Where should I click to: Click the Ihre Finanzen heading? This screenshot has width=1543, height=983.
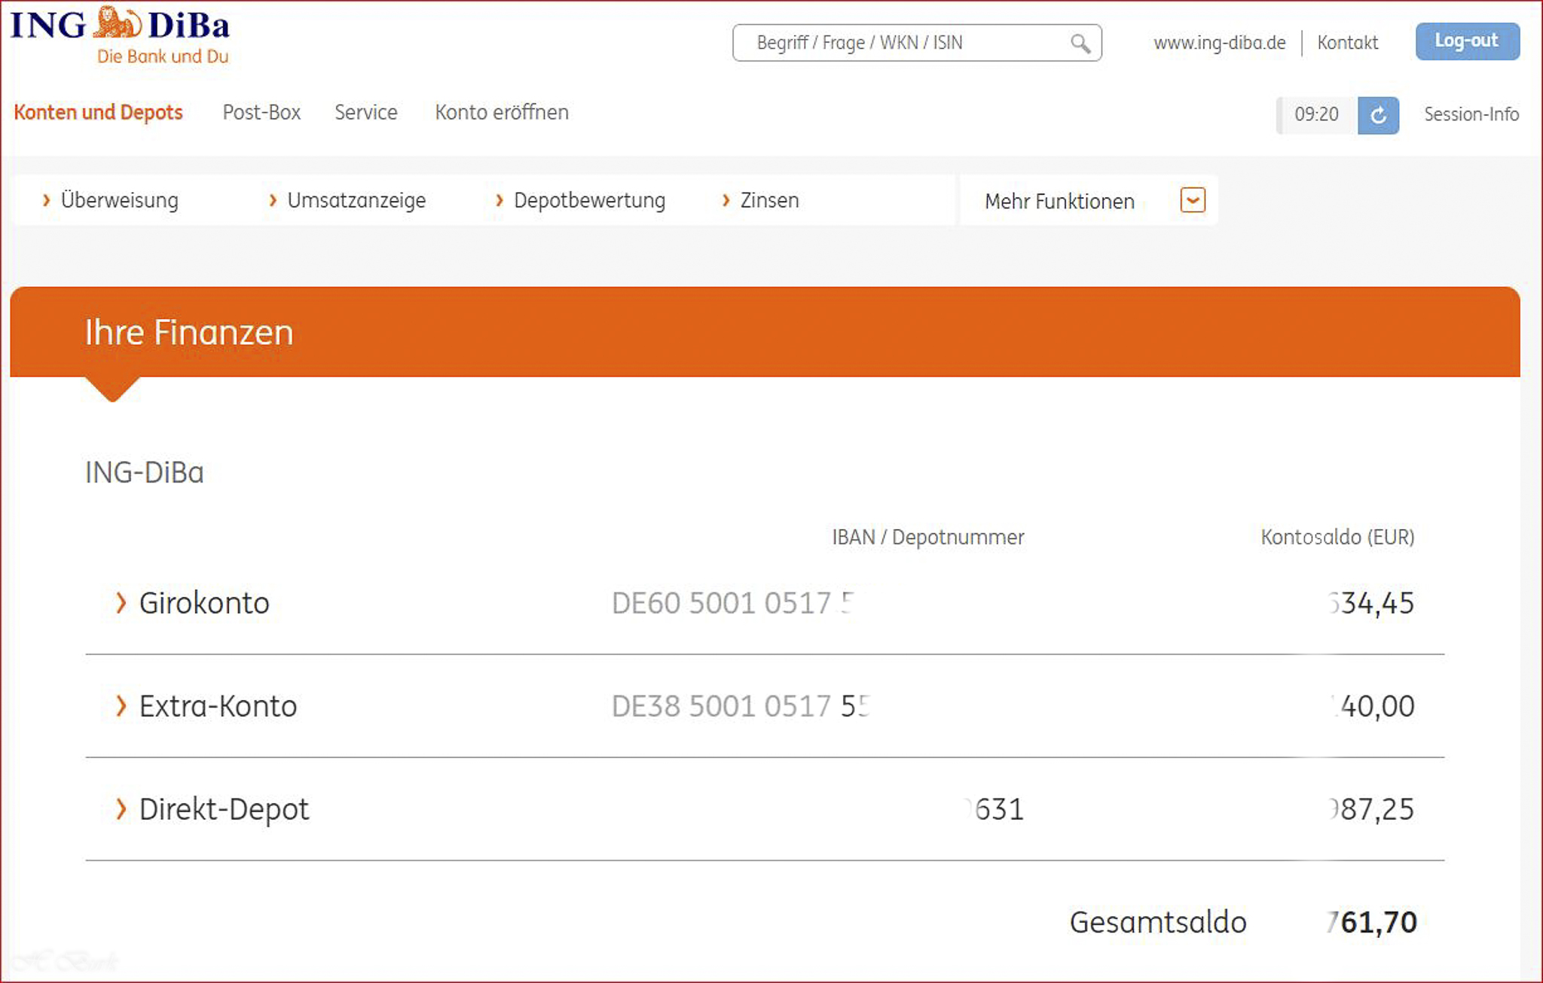point(189,332)
